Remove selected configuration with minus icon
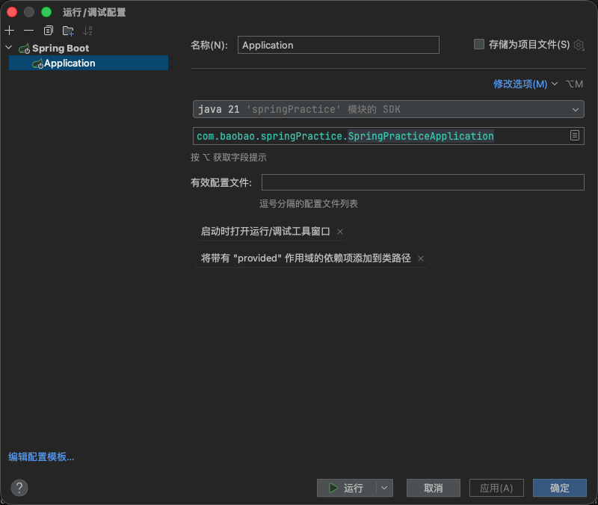The height and width of the screenshot is (505, 598). tap(28, 31)
